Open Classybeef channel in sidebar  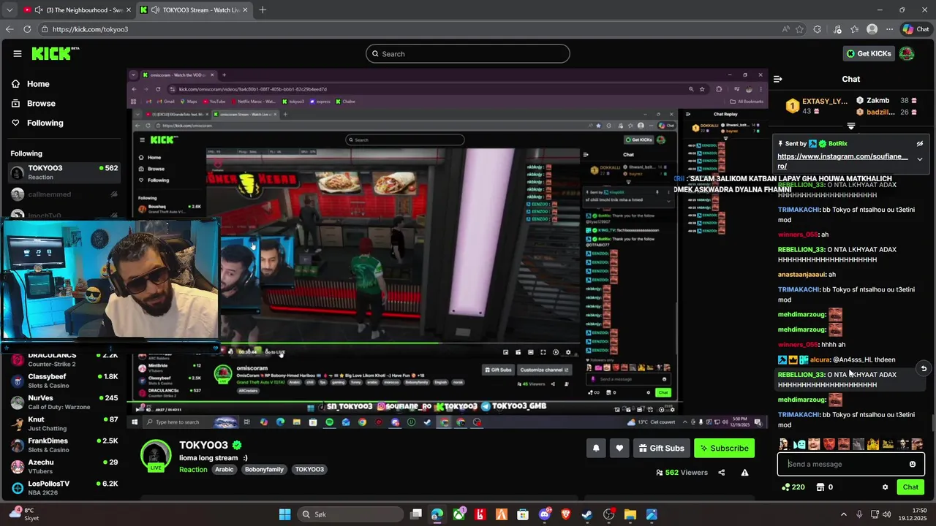(64, 381)
